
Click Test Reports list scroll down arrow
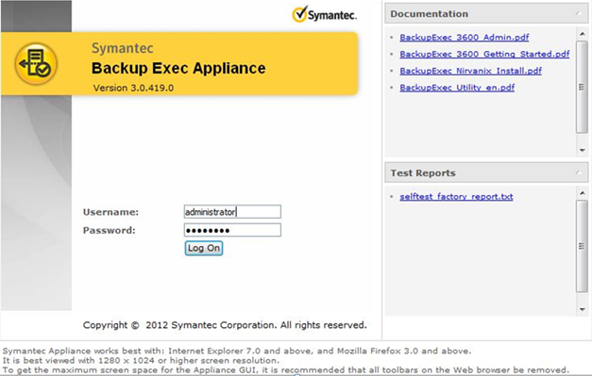(x=582, y=309)
